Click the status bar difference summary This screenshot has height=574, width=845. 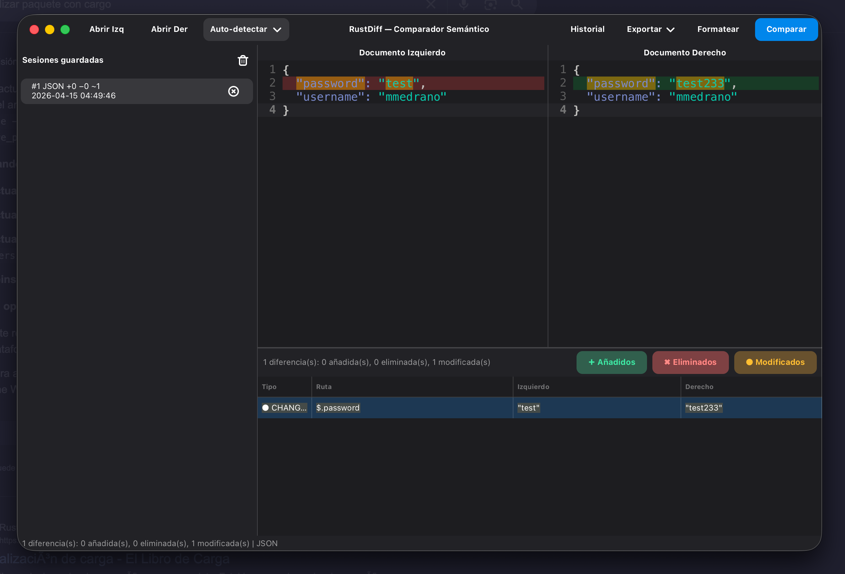(x=150, y=543)
